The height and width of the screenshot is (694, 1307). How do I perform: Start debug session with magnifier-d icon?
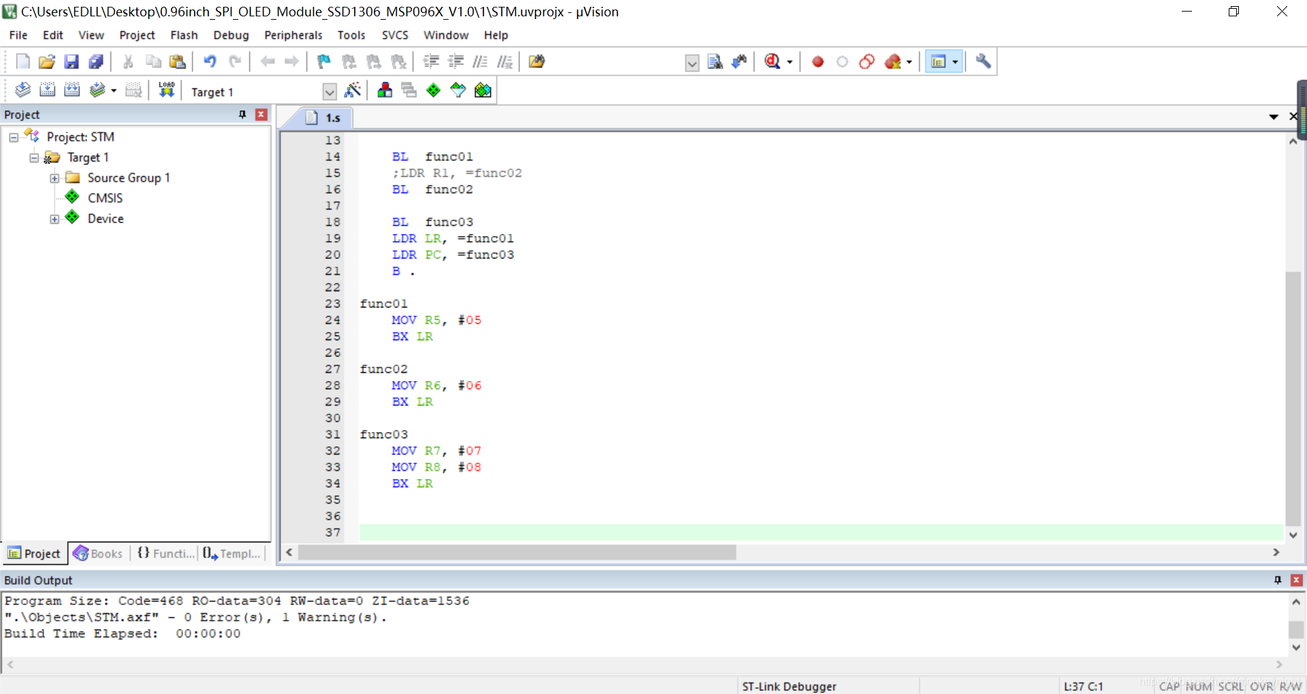coord(772,62)
